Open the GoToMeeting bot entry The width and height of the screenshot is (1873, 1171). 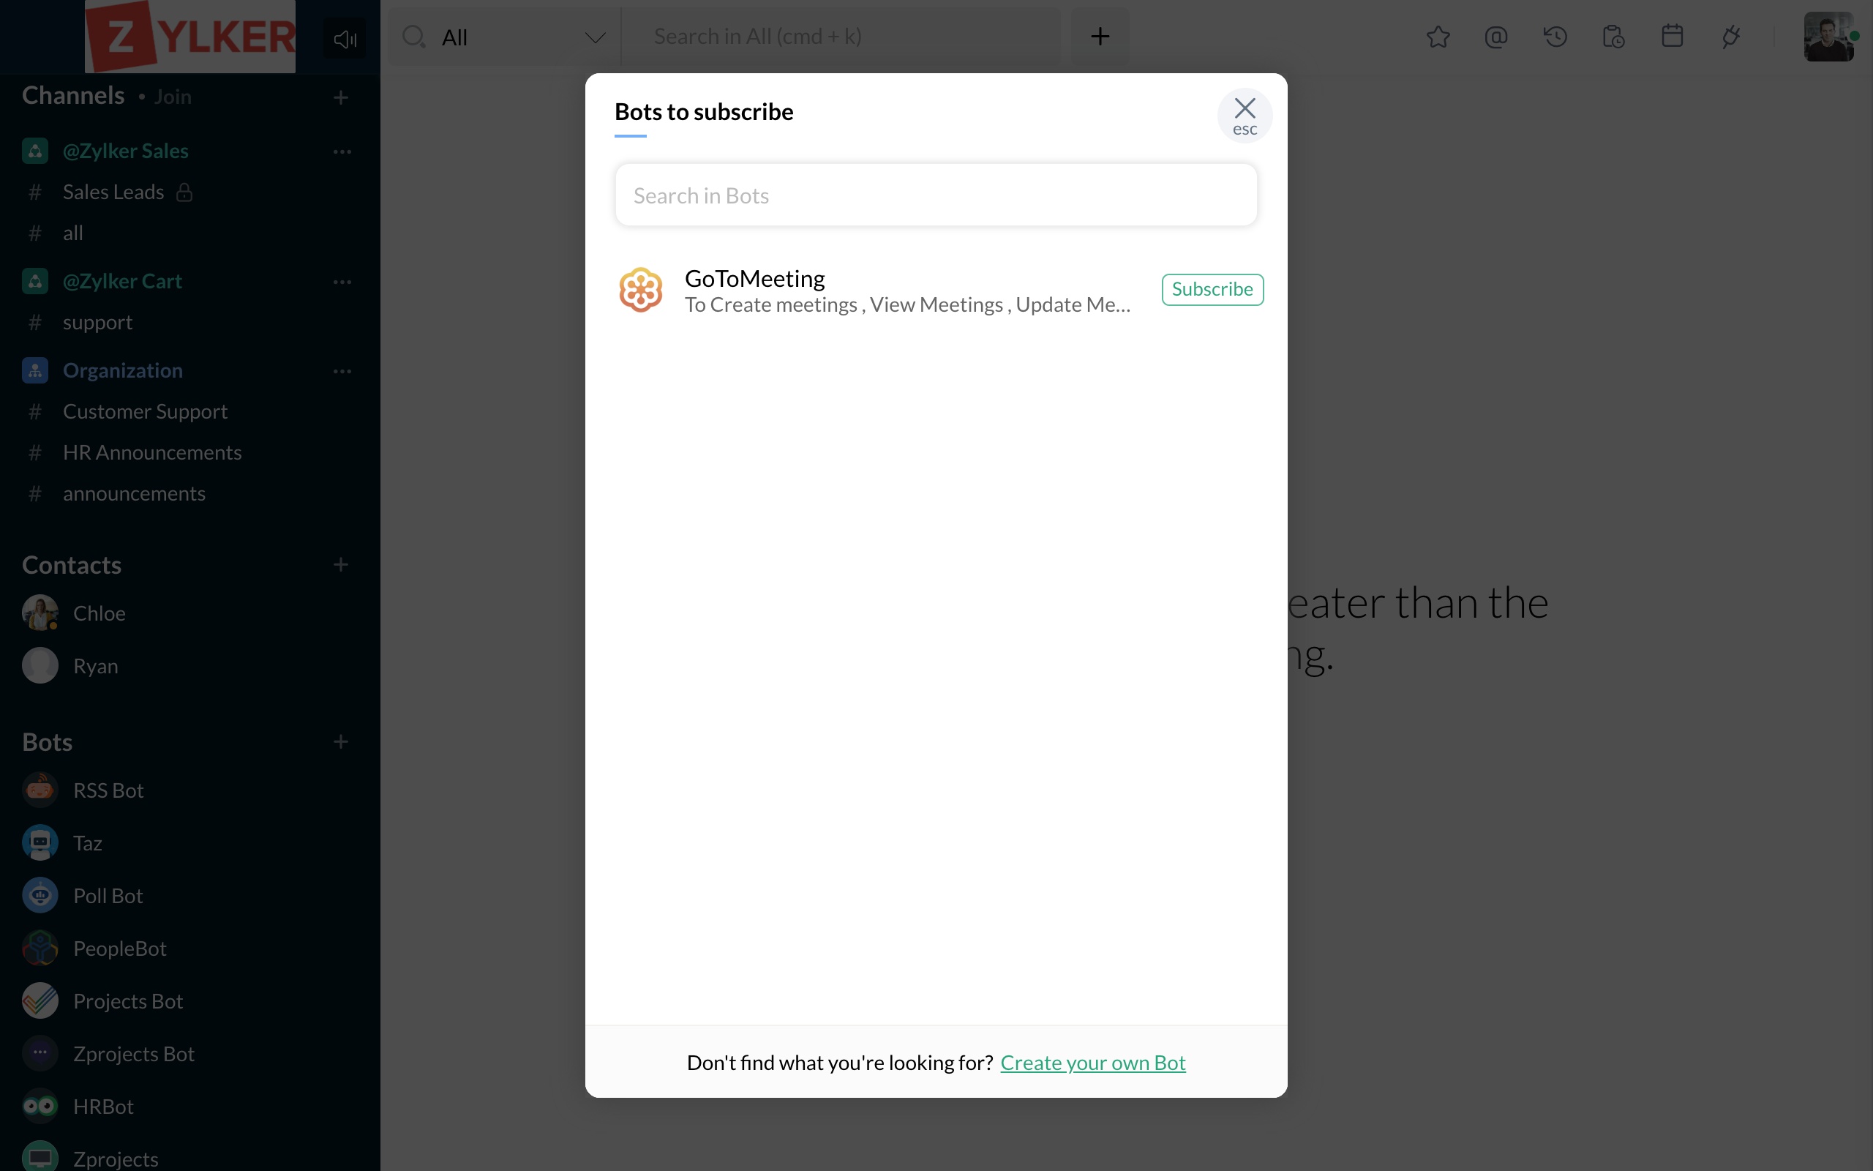point(936,290)
